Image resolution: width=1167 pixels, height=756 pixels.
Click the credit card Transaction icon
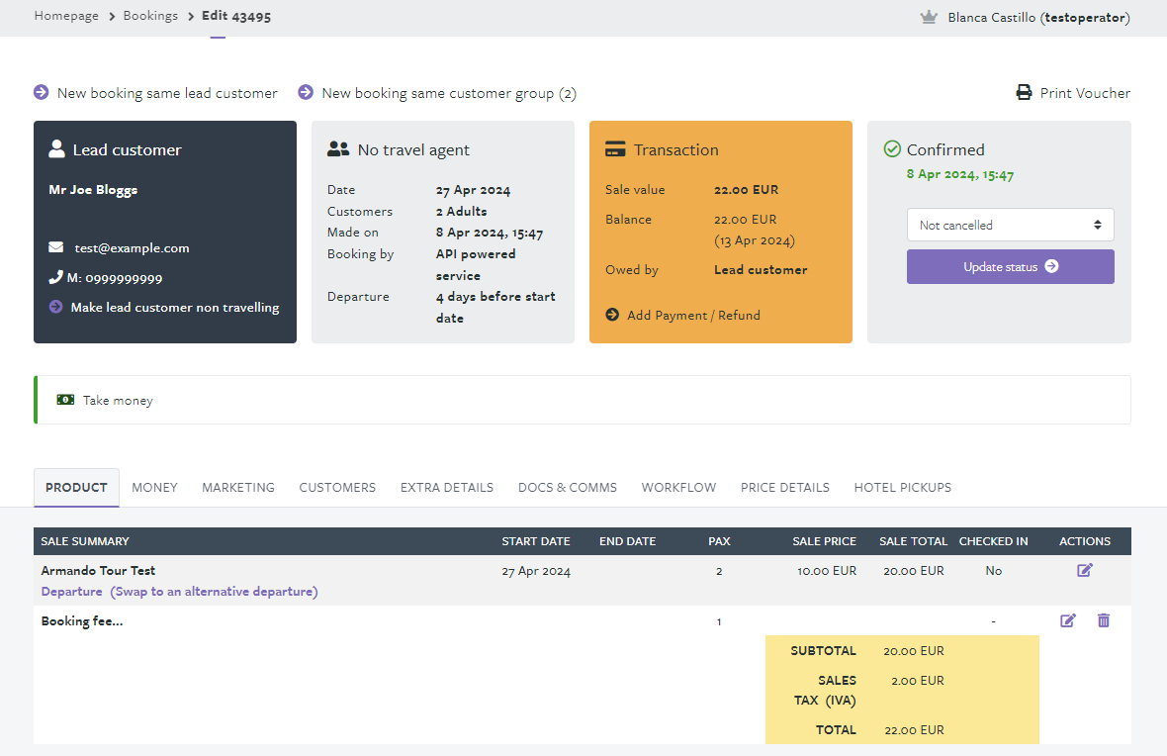[615, 149]
